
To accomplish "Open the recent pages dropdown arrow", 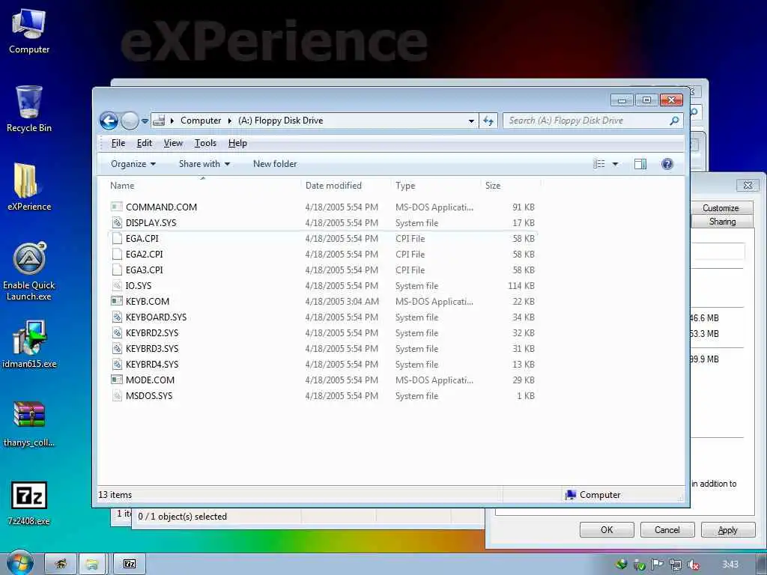I will pyautogui.click(x=145, y=121).
